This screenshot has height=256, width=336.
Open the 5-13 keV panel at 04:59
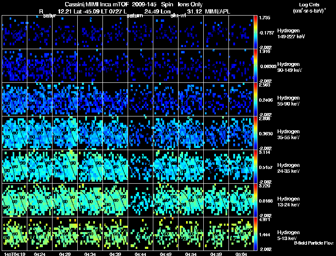point(216,234)
